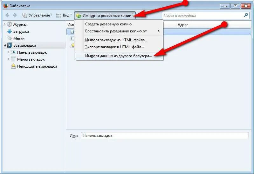Screen dimensions: 254x174
Task: Choose Экспорт закладок в HTML-файл
Action: click(114, 47)
